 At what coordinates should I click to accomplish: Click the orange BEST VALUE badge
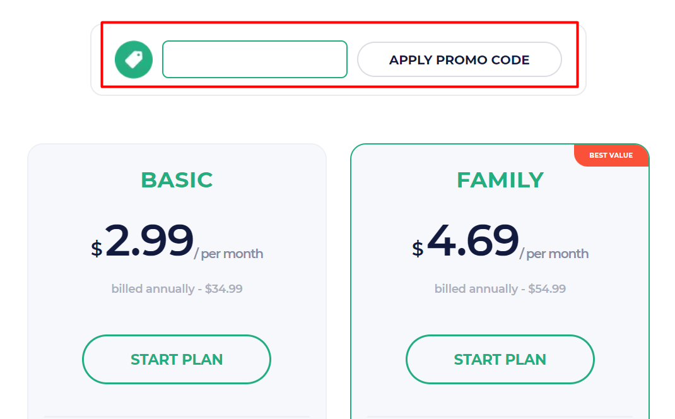pos(611,155)
